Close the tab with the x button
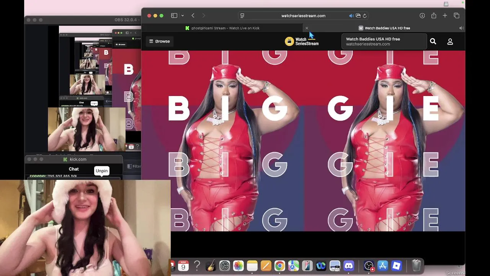The width and height of the screenshot is (490, 276). 307,28
